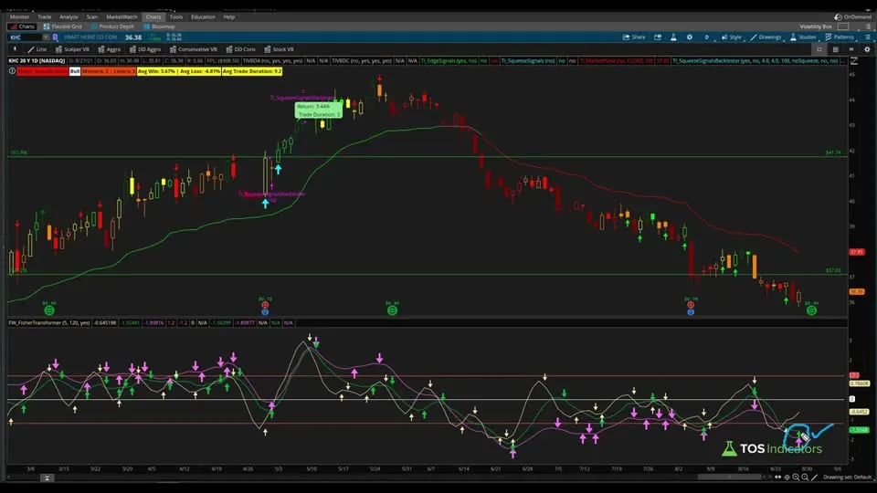Click the first green dividend marker
Image resolution: width=877 pixels, height=493 pixels.
49,310
